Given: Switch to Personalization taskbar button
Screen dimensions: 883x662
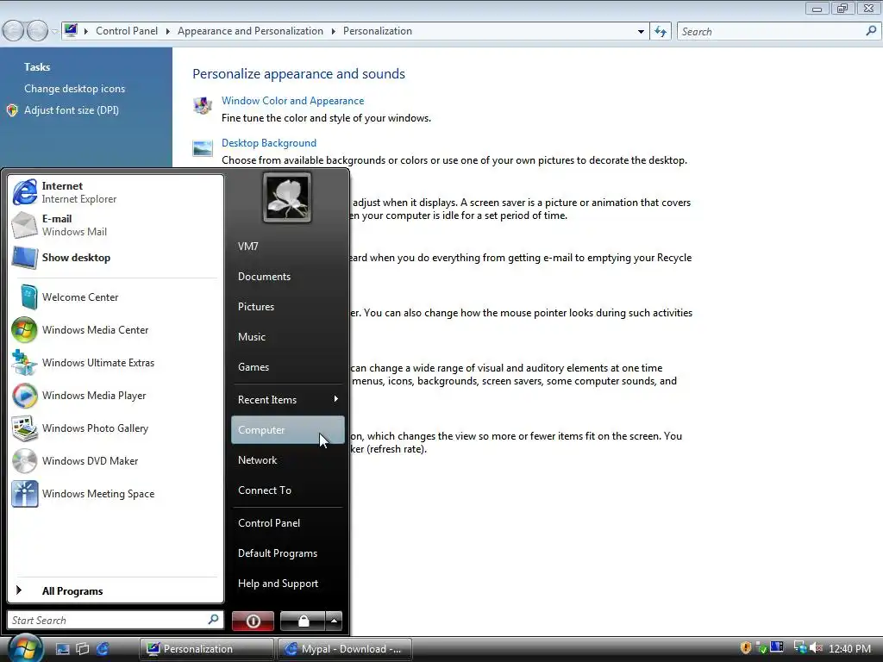Looking at the screenshot, I should (207, 649).
